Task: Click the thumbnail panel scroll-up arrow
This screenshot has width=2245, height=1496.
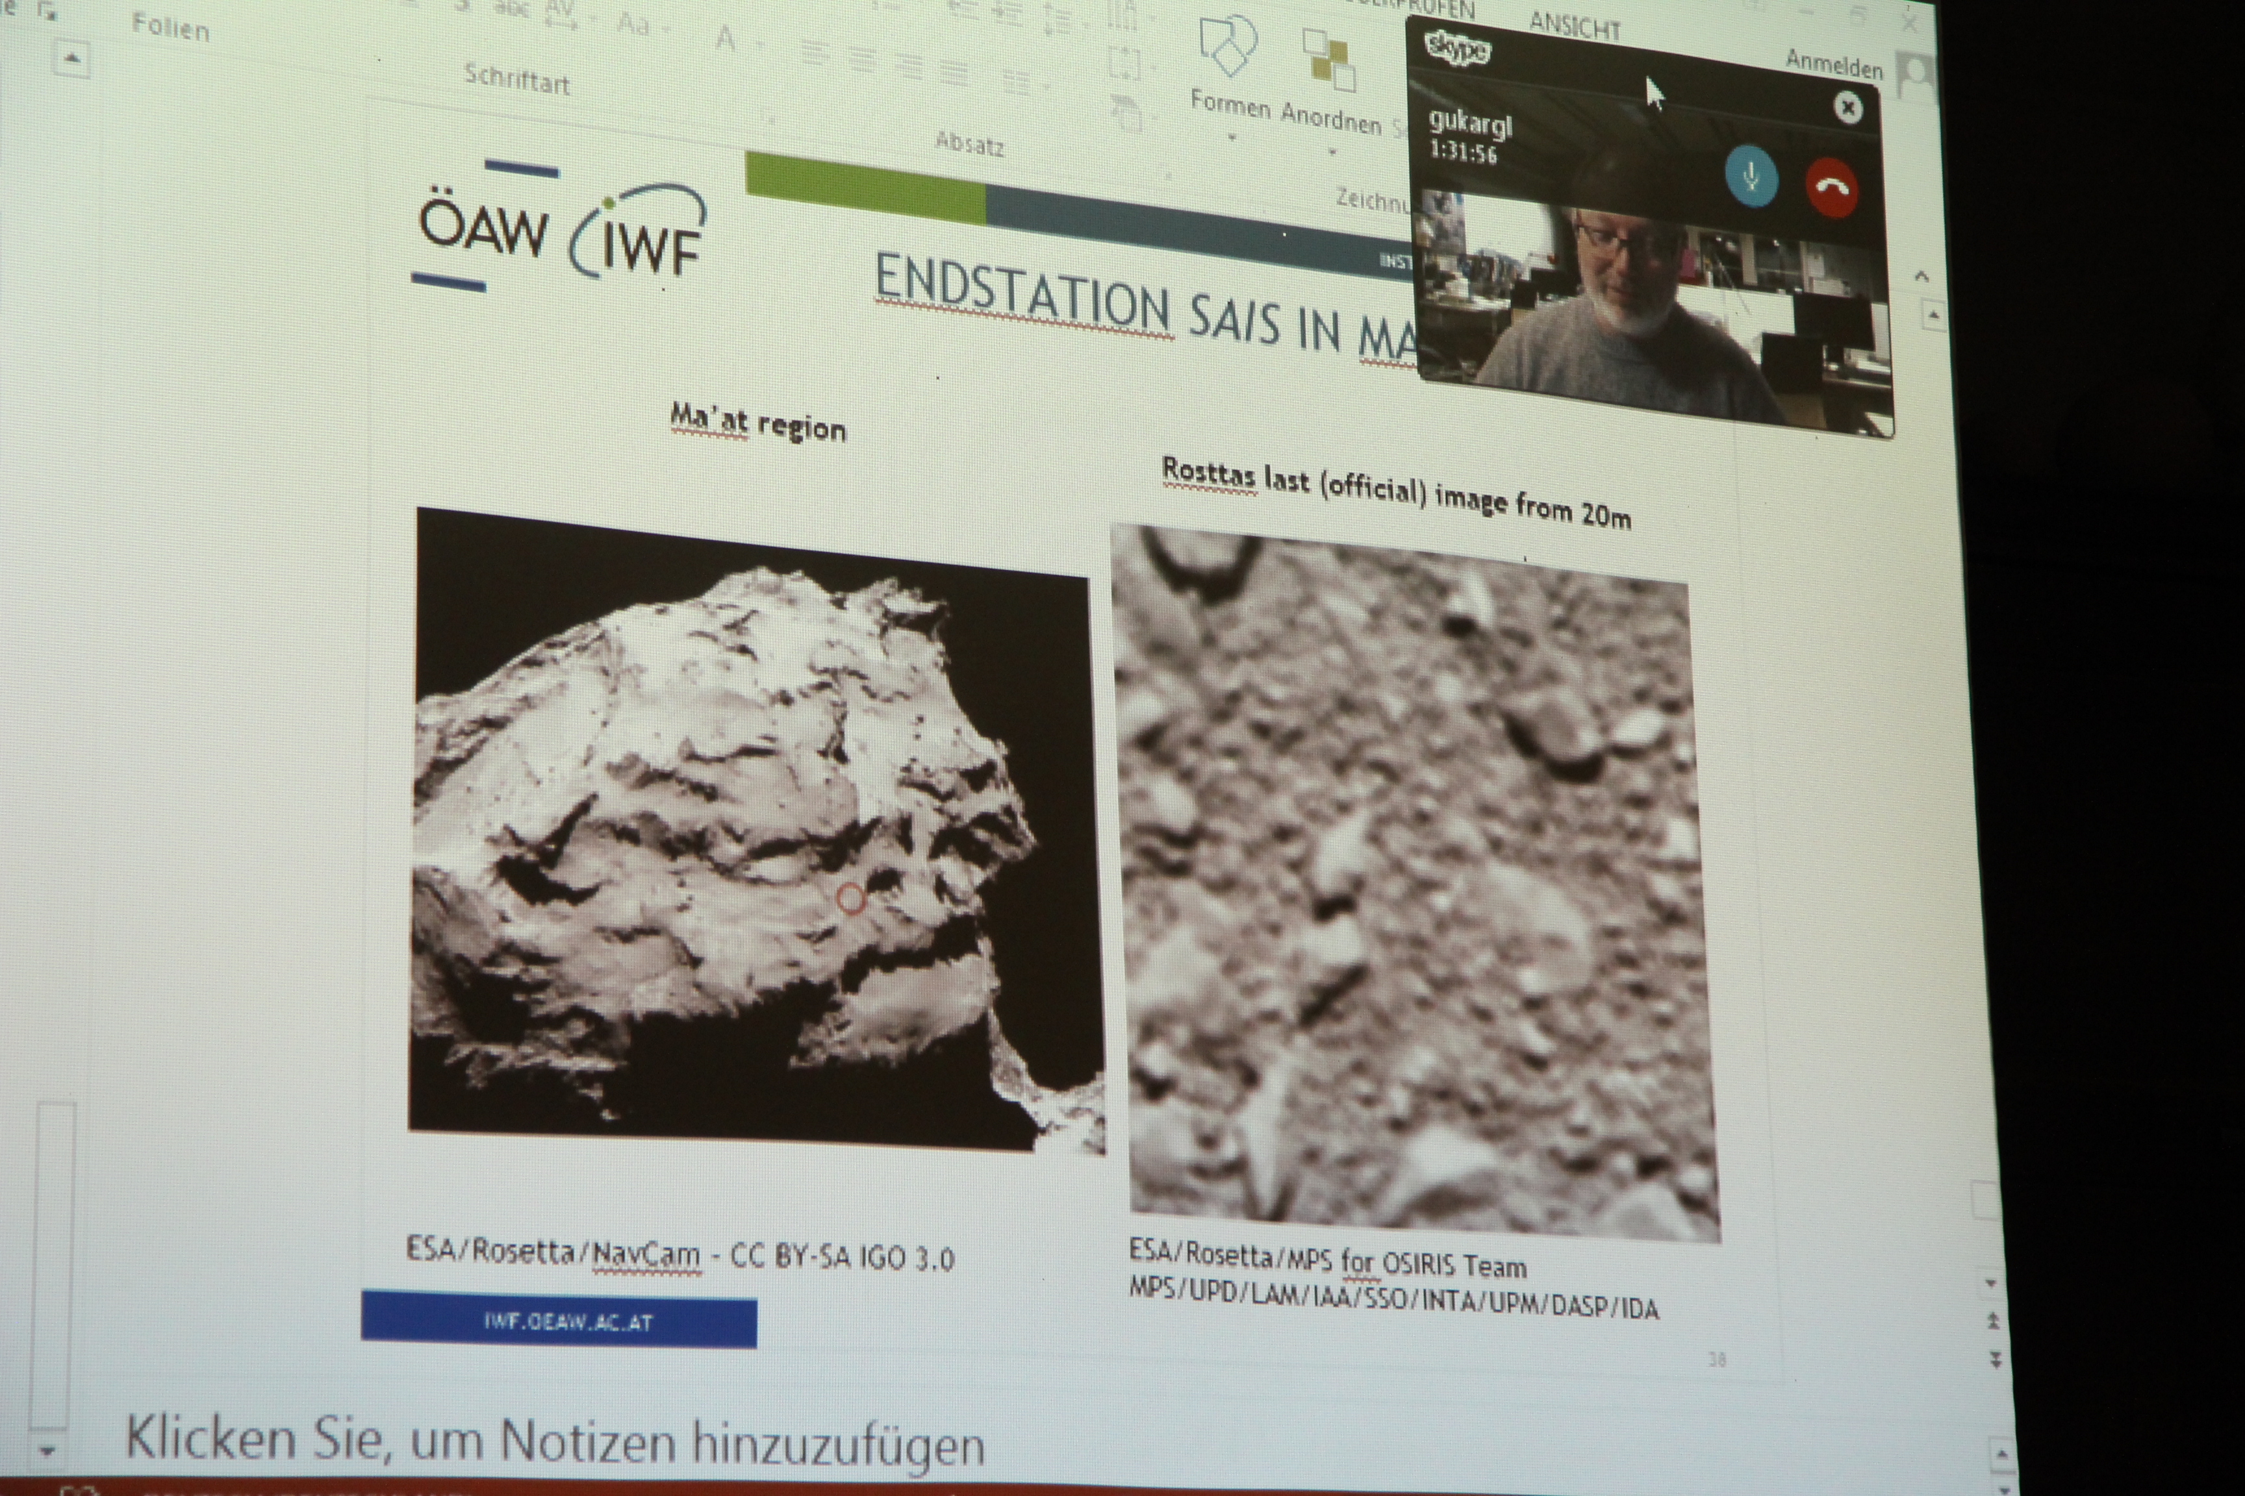Action: pyautogui.click(x=71, y=58)
